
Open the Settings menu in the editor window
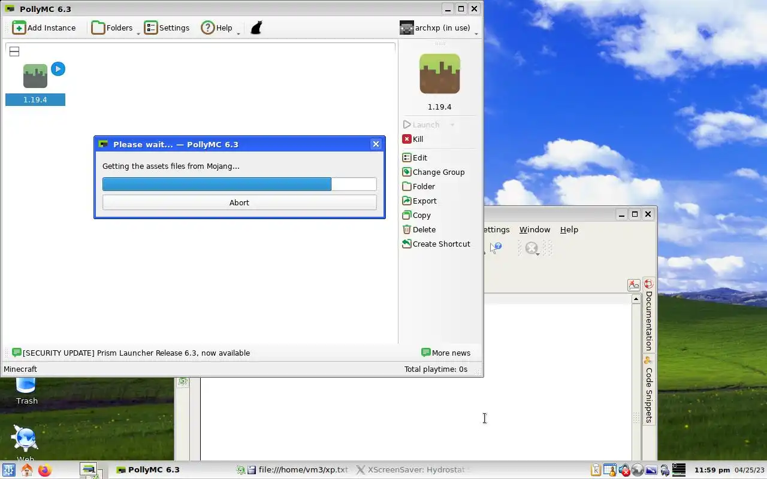(x=497, y=229)
